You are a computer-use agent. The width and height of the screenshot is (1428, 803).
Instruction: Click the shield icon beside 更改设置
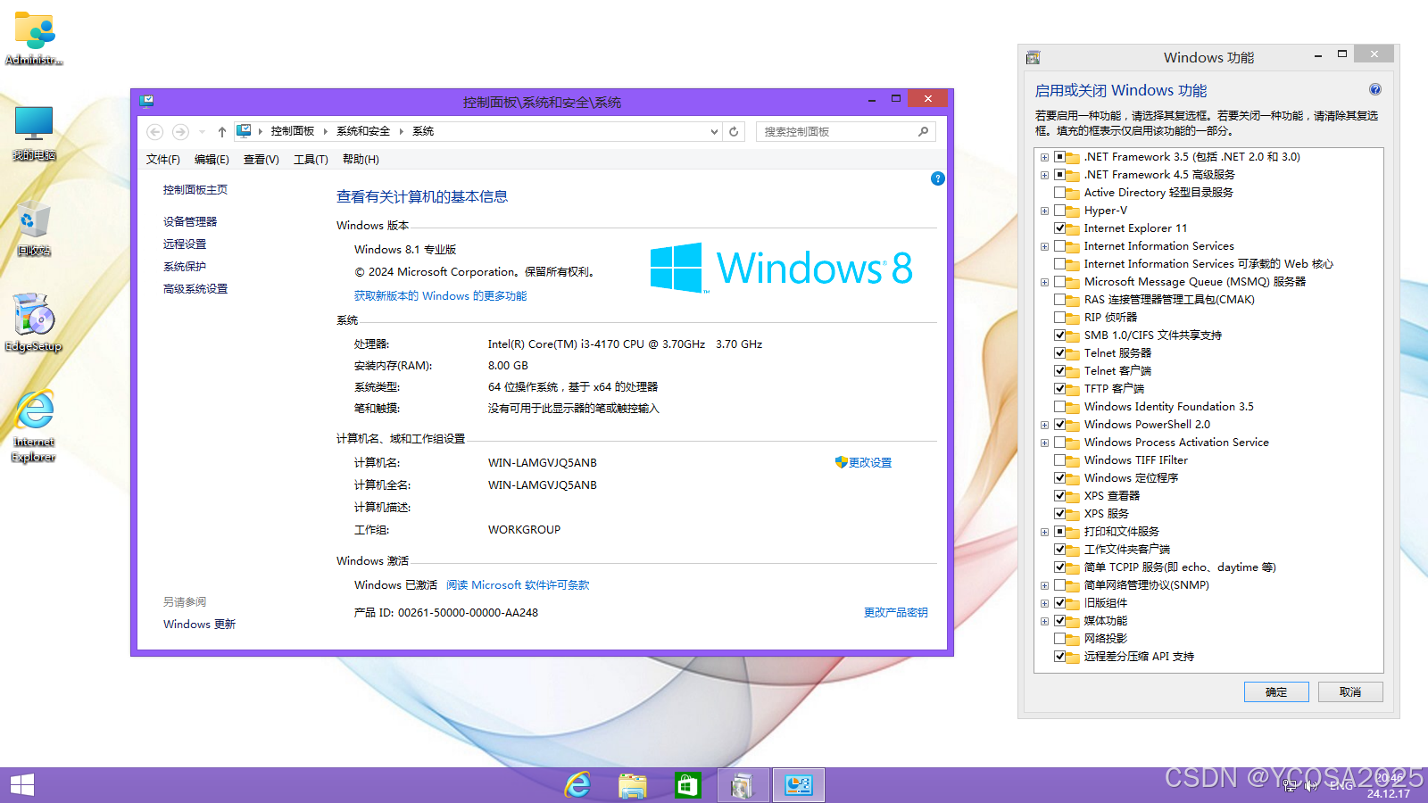[x=841, y=462]
